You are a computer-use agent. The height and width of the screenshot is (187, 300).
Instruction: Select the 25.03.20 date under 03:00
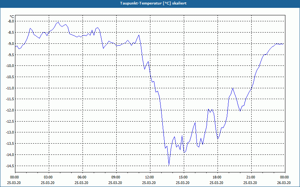point(48,183)
